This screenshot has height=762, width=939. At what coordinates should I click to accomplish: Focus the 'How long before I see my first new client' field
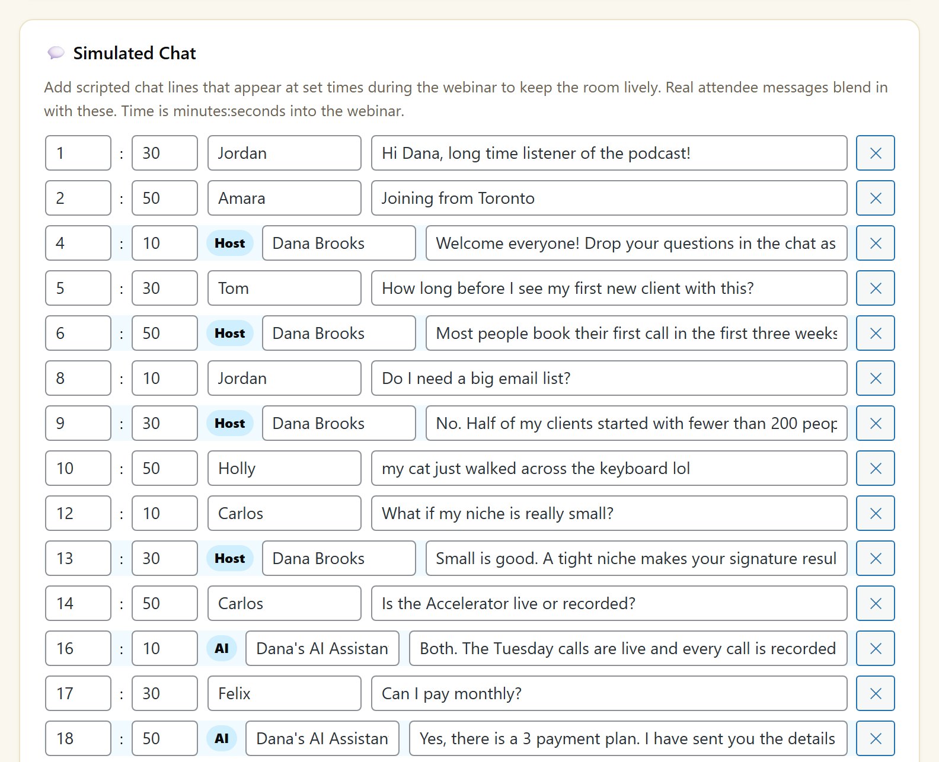(x=609, y=288)
